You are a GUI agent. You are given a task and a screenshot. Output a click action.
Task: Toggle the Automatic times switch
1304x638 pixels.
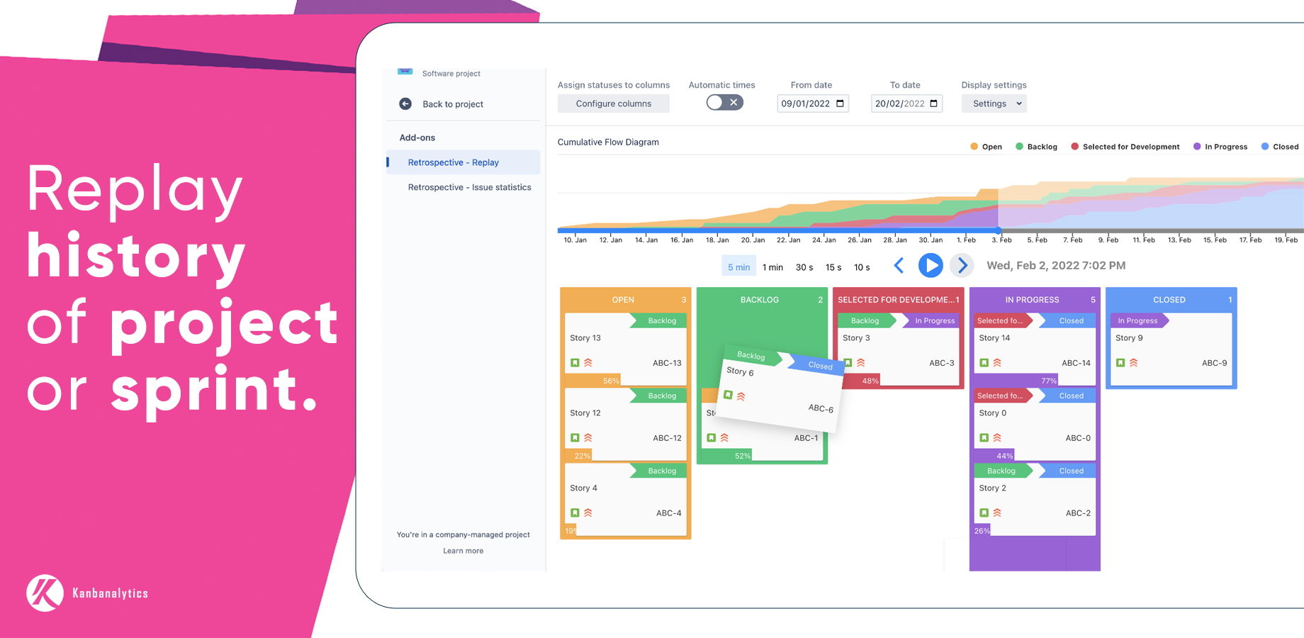pyautogui.click(x=724, y=103)
